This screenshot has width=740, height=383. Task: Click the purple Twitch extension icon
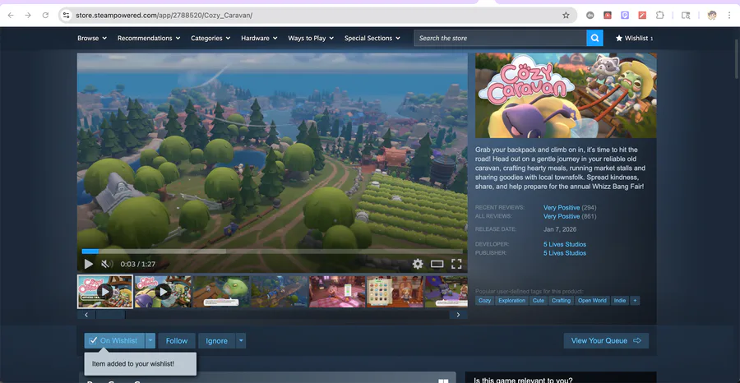pyautogui.click(x=625, y=15)
